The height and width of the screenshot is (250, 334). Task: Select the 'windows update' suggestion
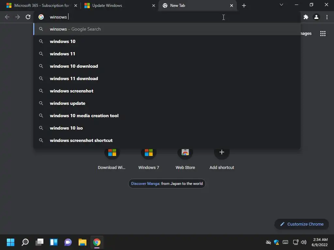pyautogui.click(x=167, y=103)
